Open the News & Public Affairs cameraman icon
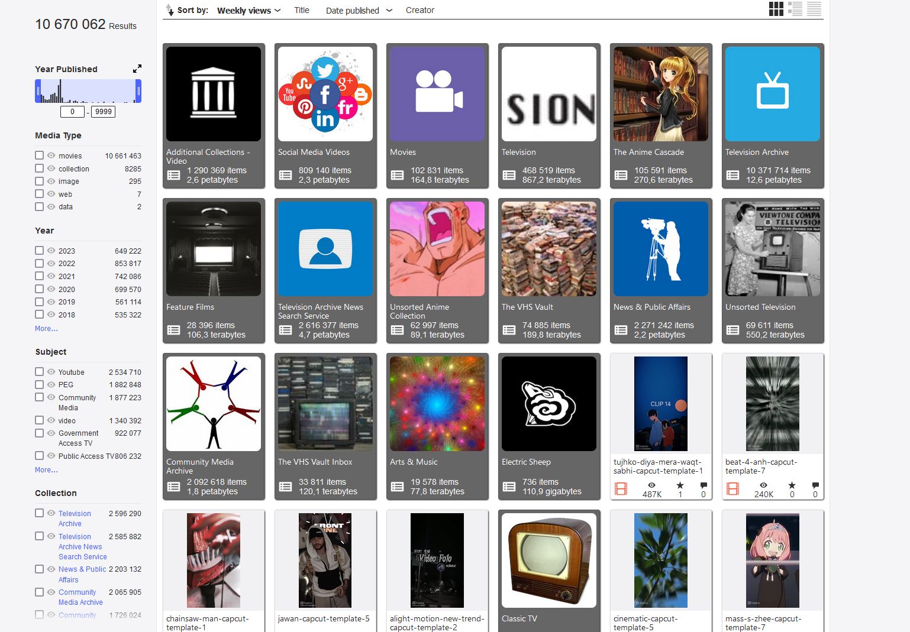The width and height of the screenshot is (910, 632). 660,249
